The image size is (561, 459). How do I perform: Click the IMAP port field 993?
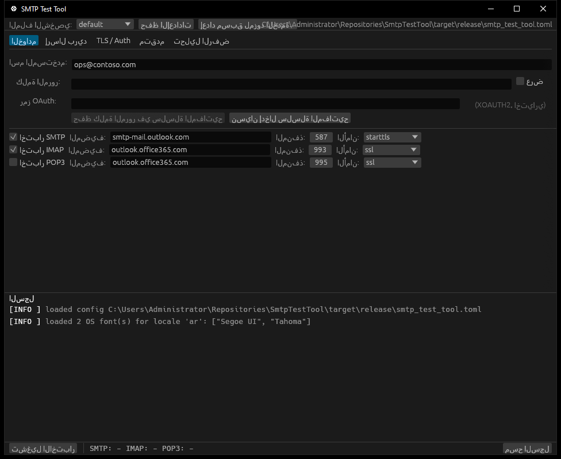coord(320,150)
